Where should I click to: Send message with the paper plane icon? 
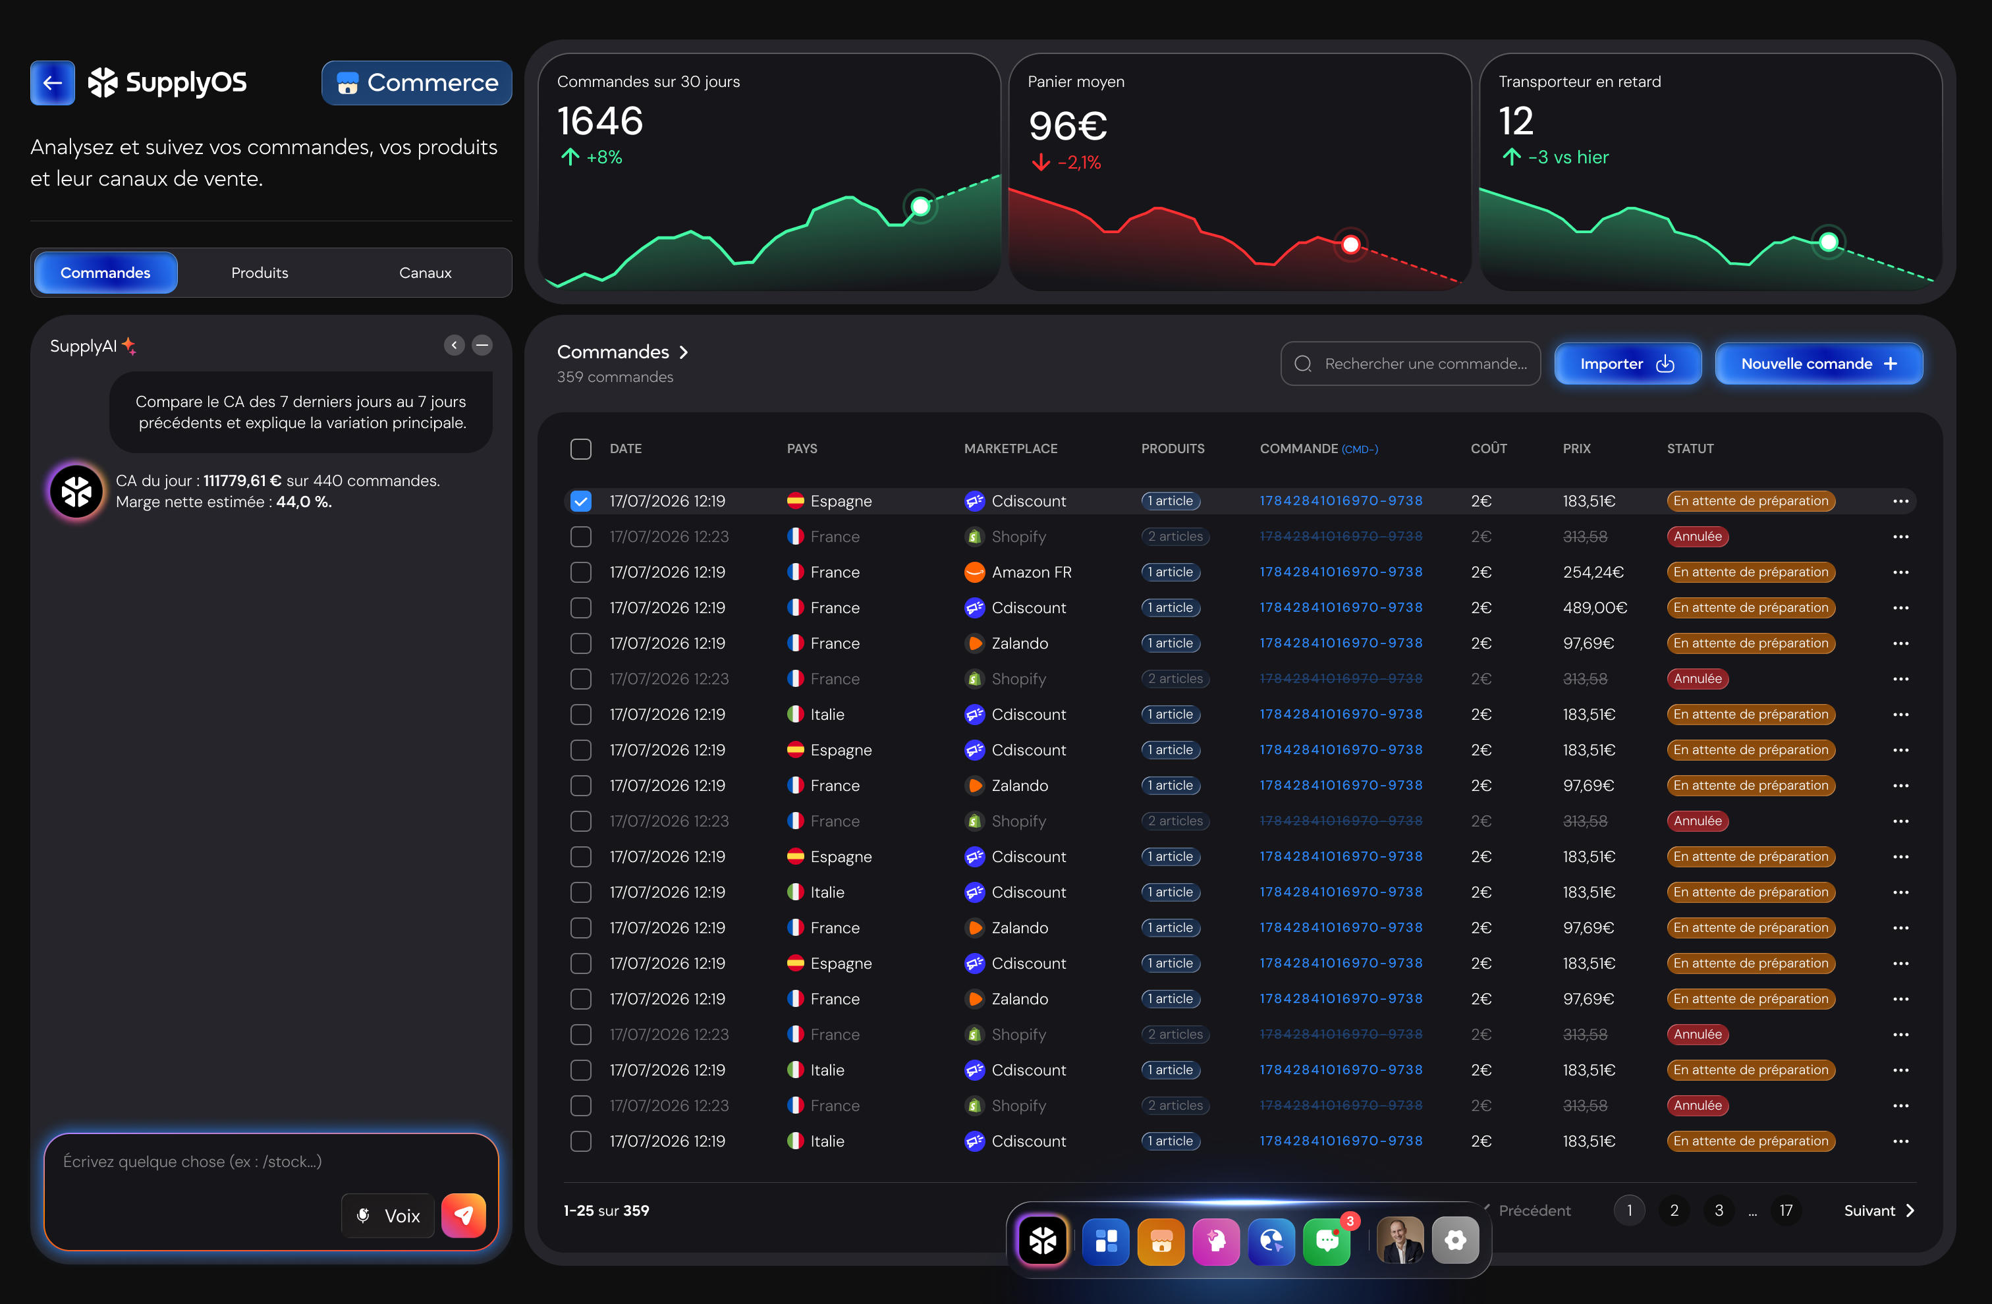(464, 1215)
